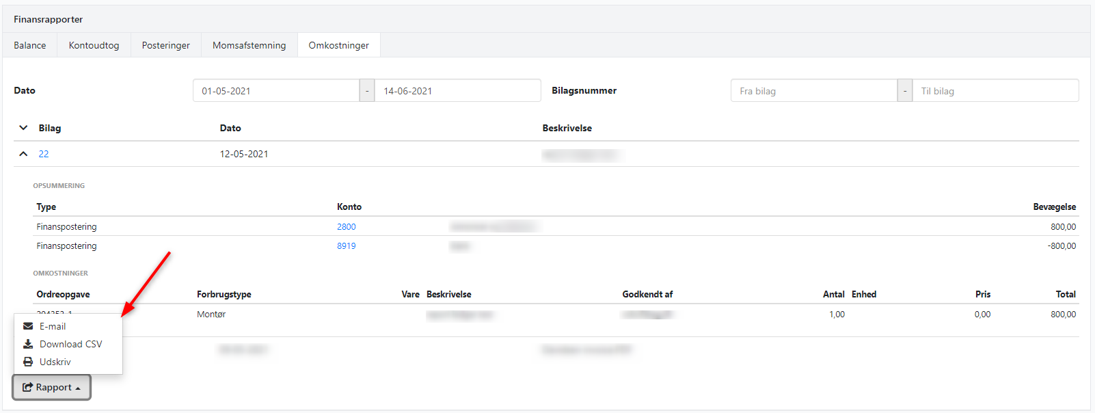
Task: Click the end date field 14-06-2021
Action: (x=457, y=91)
